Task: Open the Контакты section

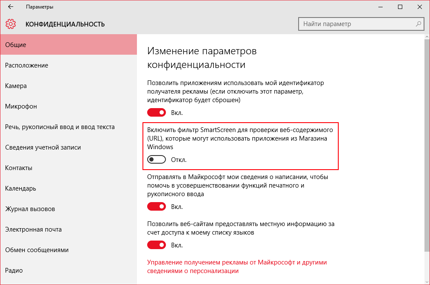Action: pos(19,168)
